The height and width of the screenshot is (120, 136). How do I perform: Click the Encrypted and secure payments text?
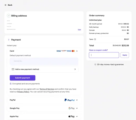point(26,84)
